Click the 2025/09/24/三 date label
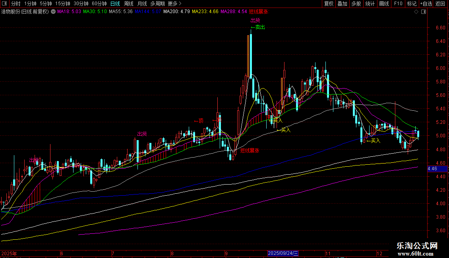The height and width of the screenshot is (258, 449). pos(283,253)
